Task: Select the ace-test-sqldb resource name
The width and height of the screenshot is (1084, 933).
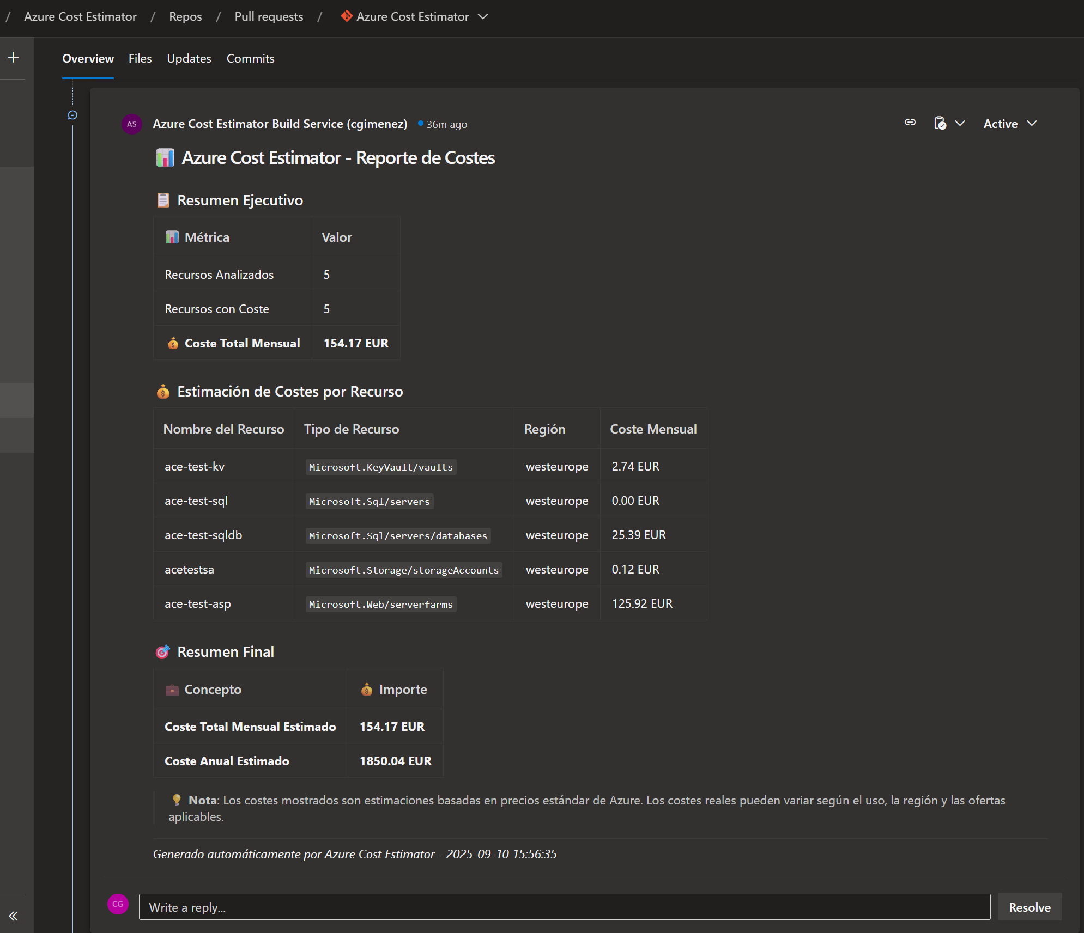Action: pos(203,535)
